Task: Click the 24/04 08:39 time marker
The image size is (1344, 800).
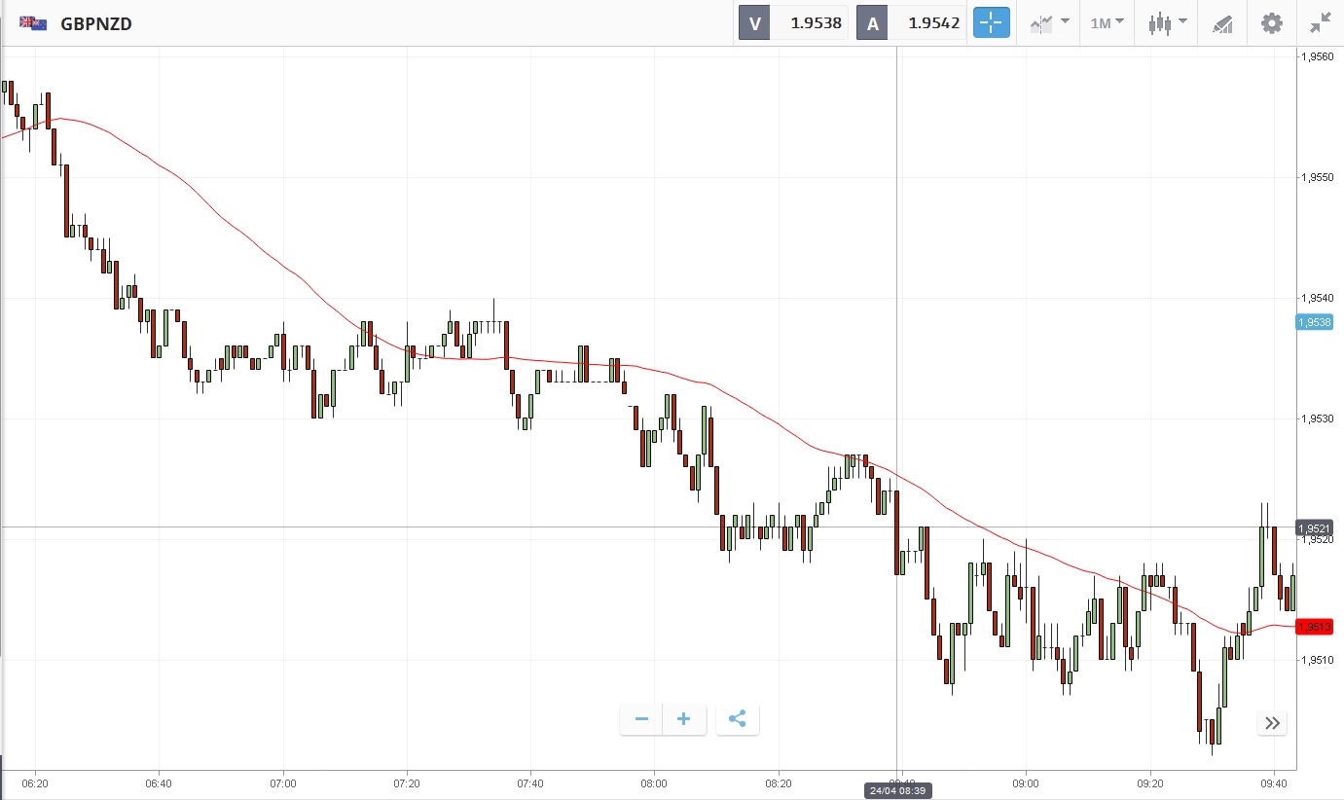Action: click(896, 791)
